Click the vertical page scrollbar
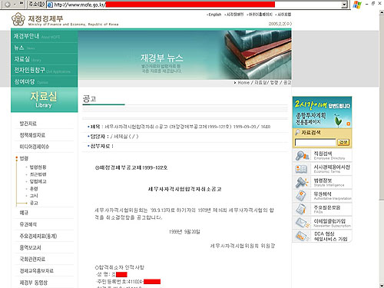384x288 pixels. [382, 148]
